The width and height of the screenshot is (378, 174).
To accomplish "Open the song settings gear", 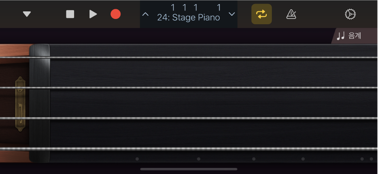I will [350, 14].
